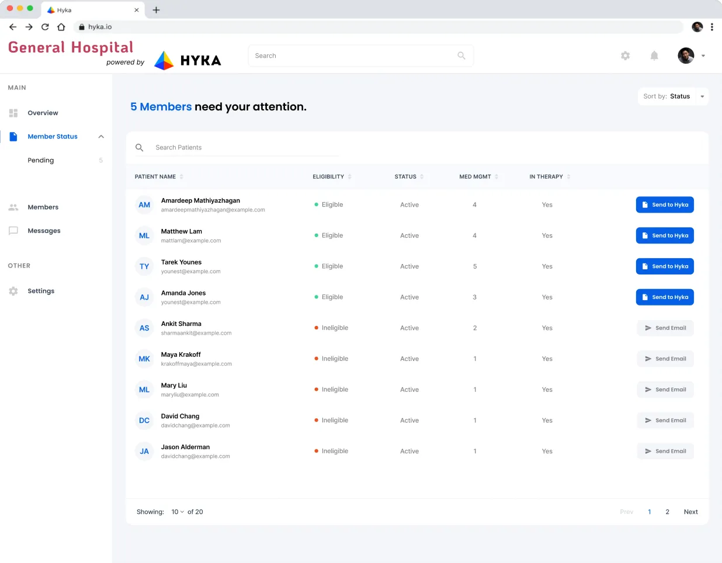The width and height of the screenshot is (722, 563).
Task: Click the Overview dashboard icon in sidebar
Action: [x=13, y=113]
